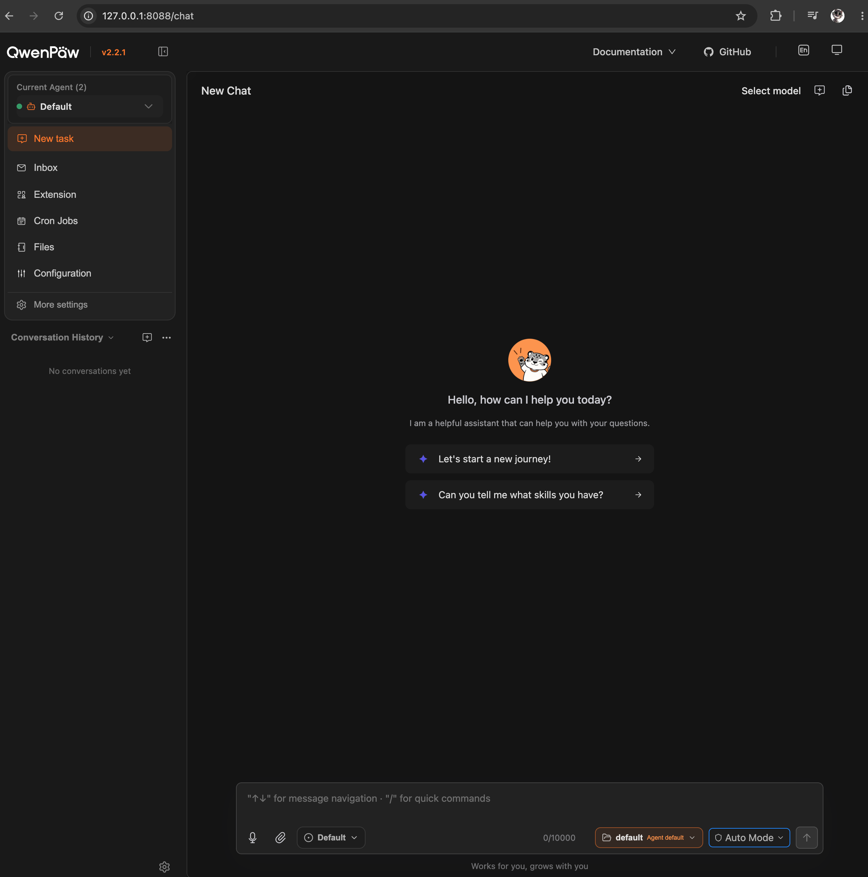Start new chat via header plus-bubble icon
This screenshot has width=868, height=877.
click(x=819, y=90)
